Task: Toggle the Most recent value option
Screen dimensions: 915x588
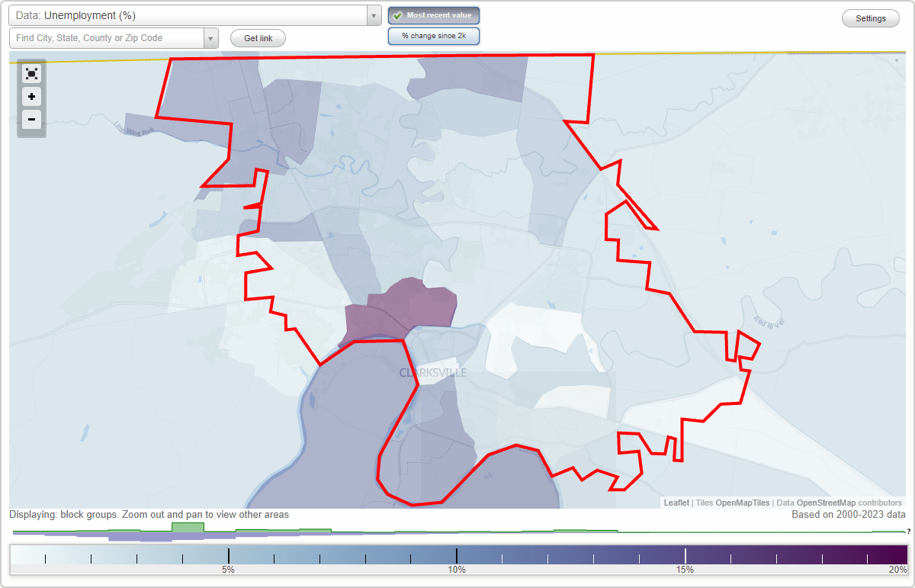Action: [434, 15]
